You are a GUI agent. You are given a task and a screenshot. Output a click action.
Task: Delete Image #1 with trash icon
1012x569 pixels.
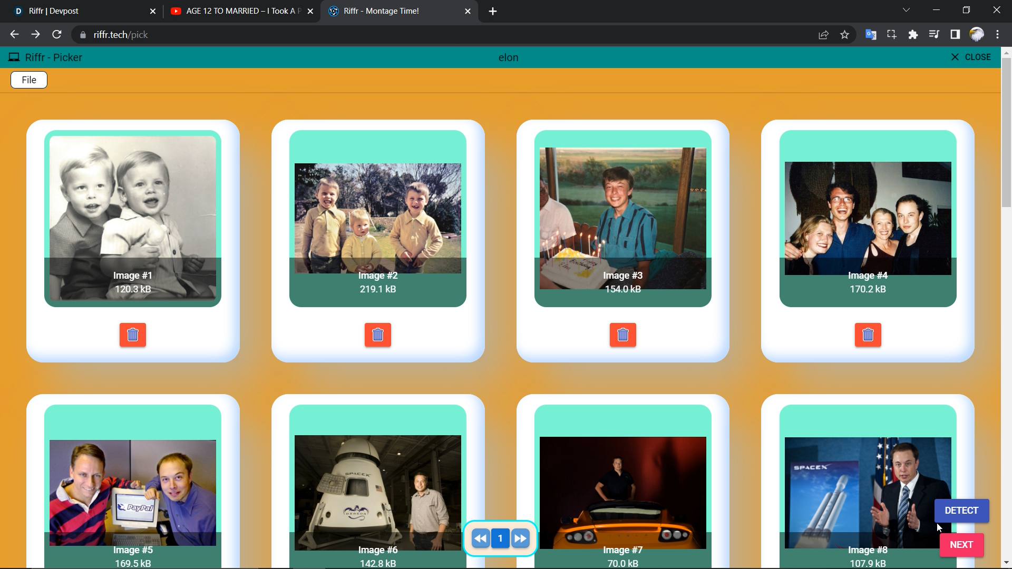click(x=133, y=335)
